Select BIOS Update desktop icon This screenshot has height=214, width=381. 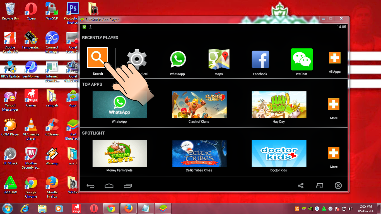[x=10, y=69]
